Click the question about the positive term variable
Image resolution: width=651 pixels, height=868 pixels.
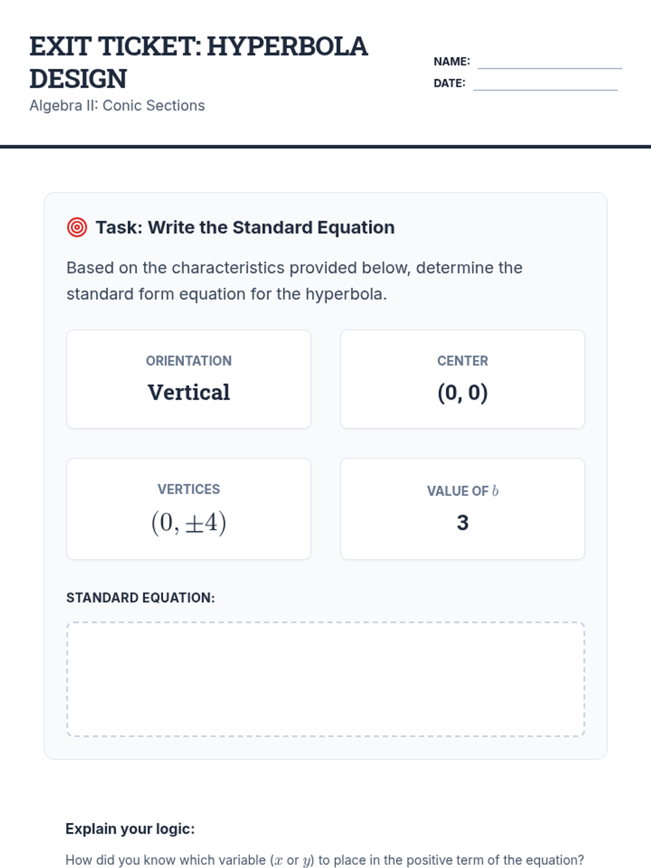(324, 860)
